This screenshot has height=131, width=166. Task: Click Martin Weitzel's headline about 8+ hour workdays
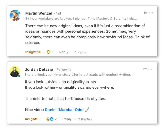click(x=81, y=18)
